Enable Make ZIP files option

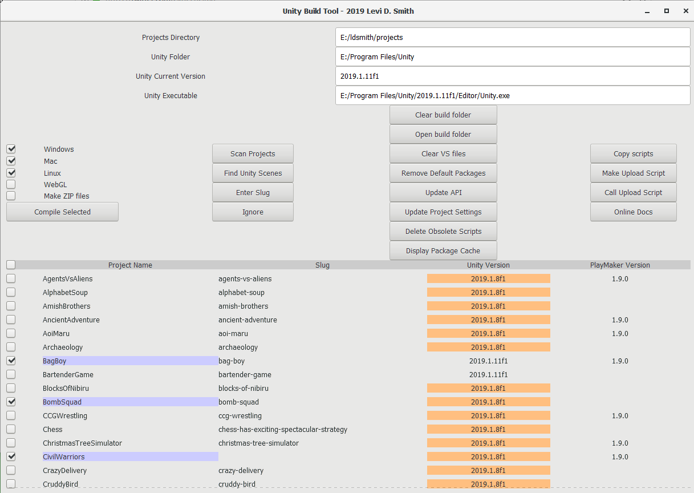(11, 196)
